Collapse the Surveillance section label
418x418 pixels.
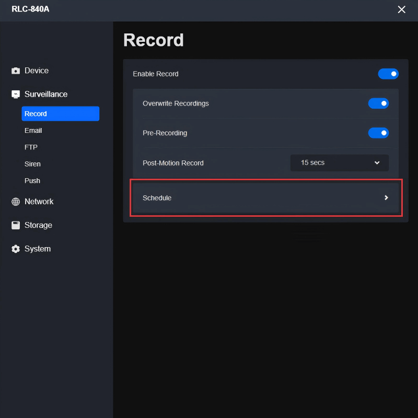coord(46,94)
